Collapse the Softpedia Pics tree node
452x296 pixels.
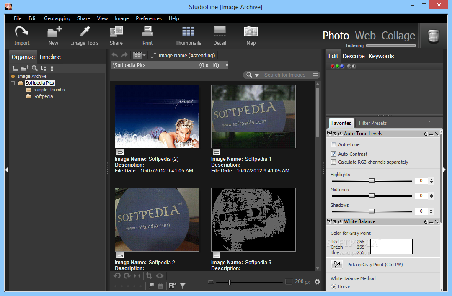pos(13,83)
